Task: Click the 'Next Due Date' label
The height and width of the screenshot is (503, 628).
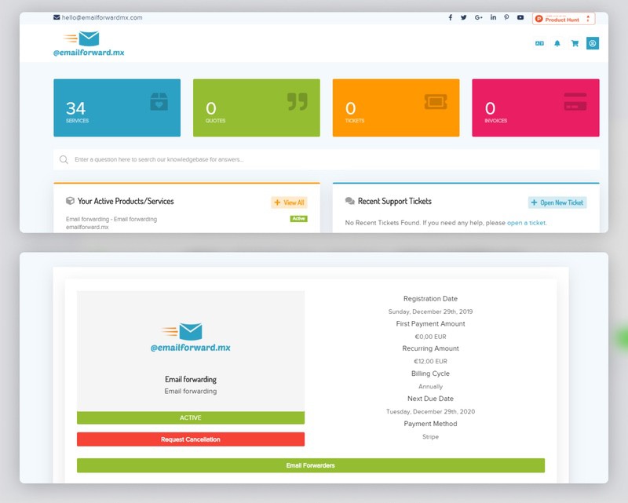Action: [430, 399]
